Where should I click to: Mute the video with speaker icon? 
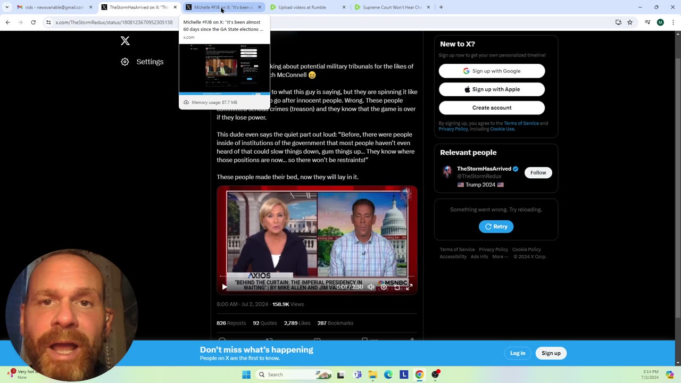[371, 287]
